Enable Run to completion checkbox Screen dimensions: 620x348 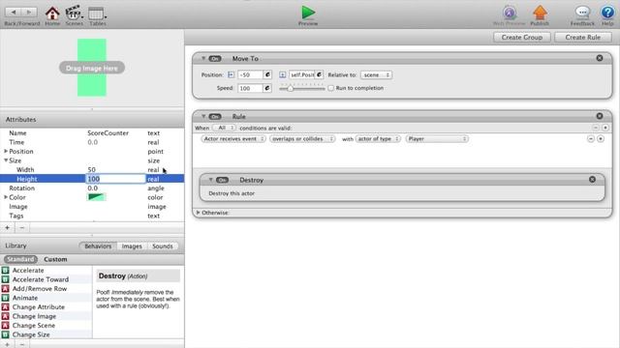[x=330, y=88]
